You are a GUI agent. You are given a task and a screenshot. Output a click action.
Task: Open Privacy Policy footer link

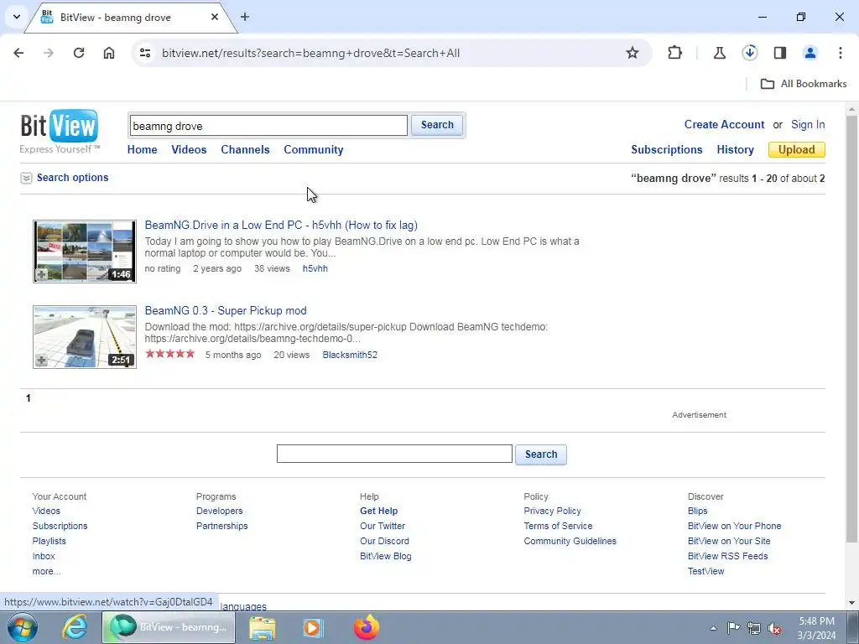[x=552, y=511]
